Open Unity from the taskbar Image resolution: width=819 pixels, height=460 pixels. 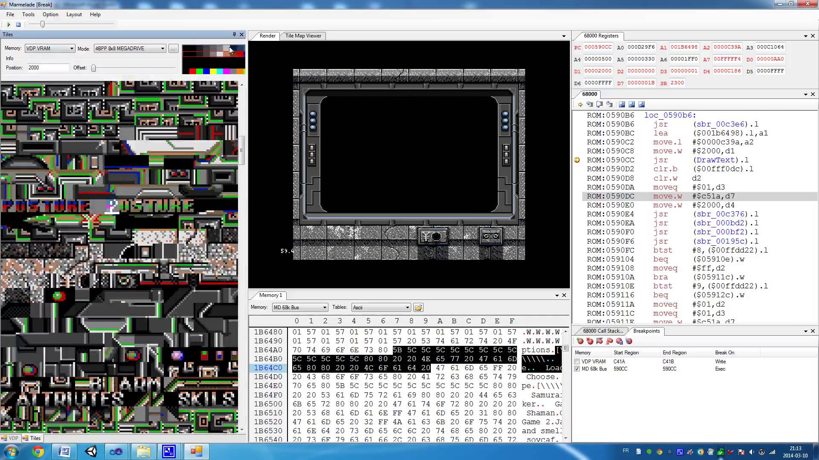(x=90, y=451)
